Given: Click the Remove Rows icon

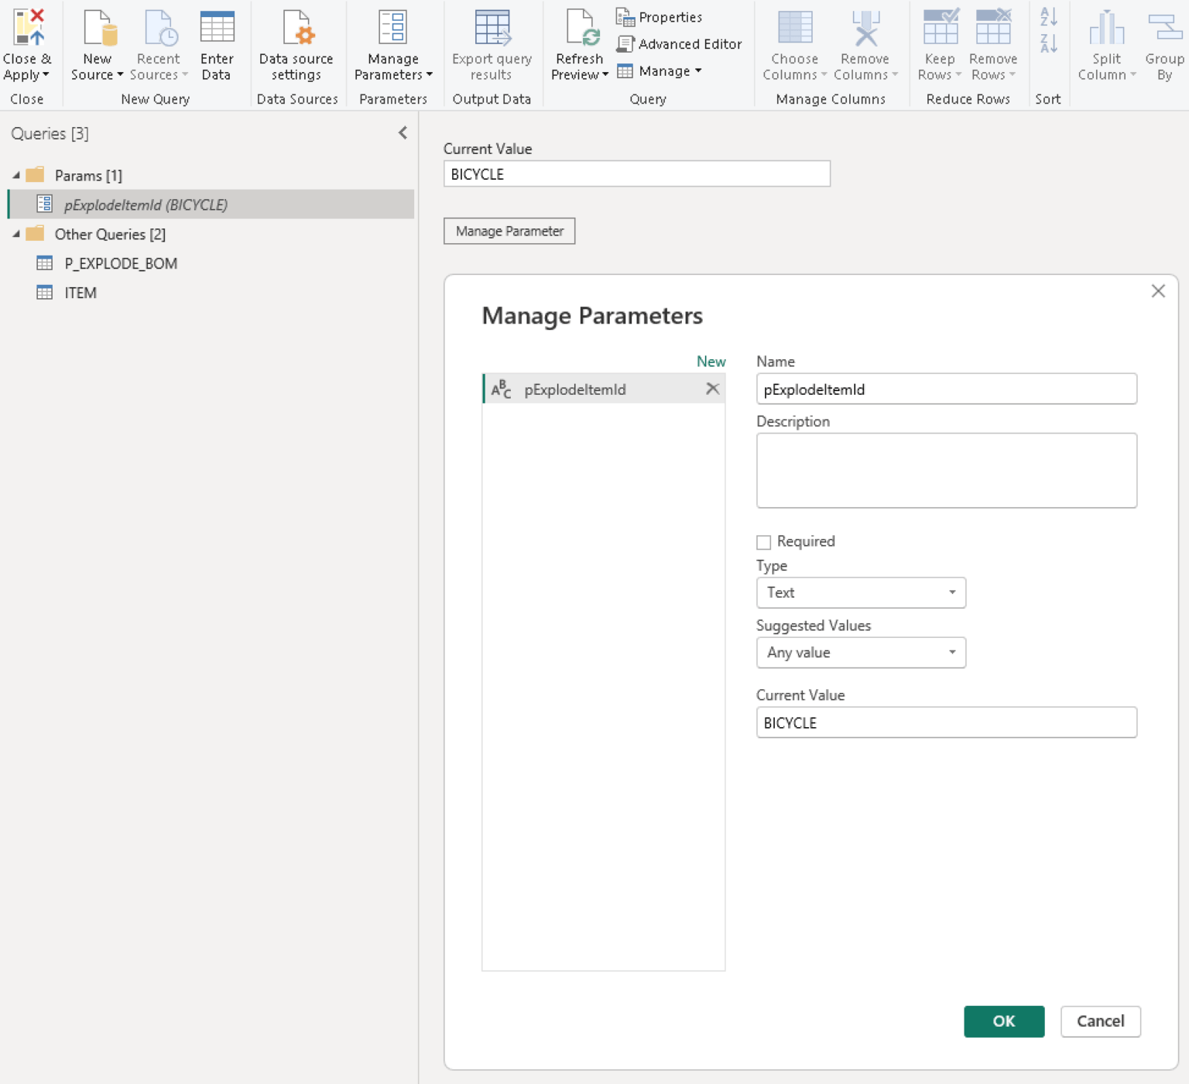Looking at the screenshot, I should tap(993, 27).
